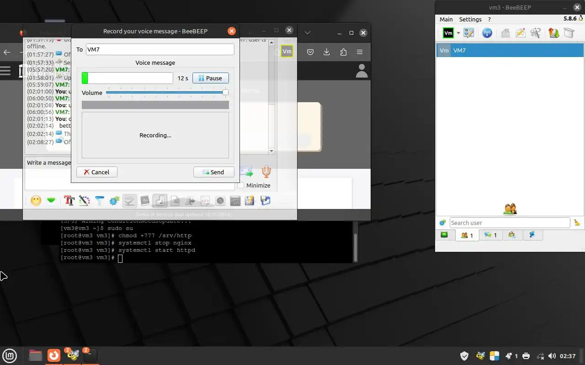Cancel the voice message recording

[96, 172]
